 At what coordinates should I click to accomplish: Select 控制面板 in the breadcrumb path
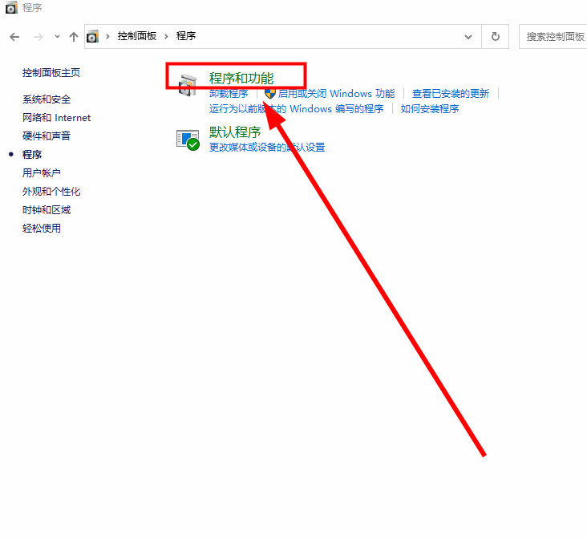click(x=136, y=37)
